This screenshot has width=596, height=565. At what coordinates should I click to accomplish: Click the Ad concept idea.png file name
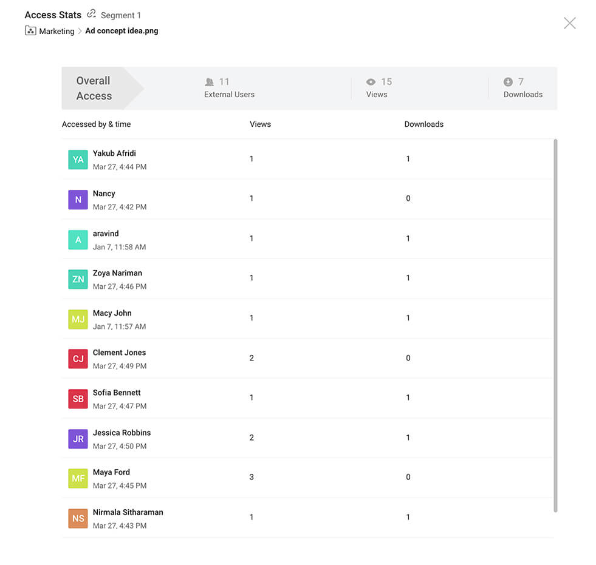coord(122,31)
